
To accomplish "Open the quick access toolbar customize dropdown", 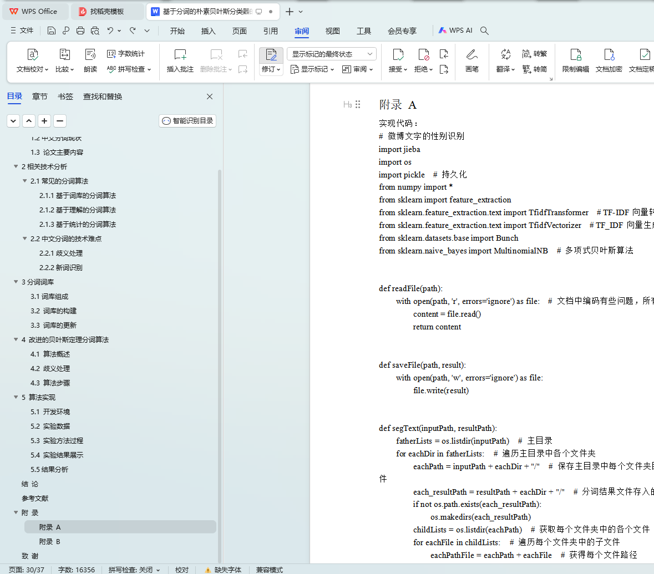I will tap(147, 31).
